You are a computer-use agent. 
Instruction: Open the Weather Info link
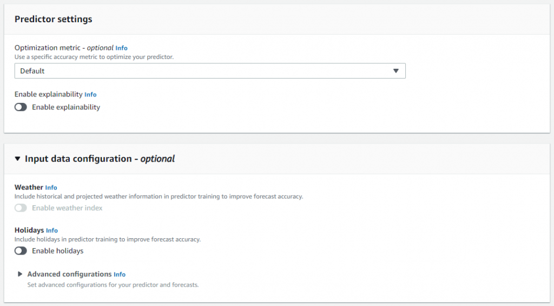(x=51, y=187)
